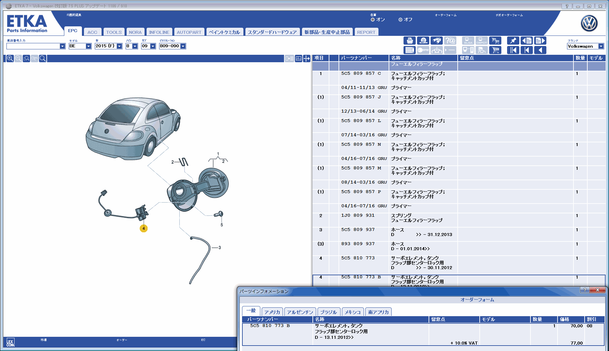This screenshot has width=609, height=351.
Task: Click the plain left arrow icon
Action: [x=540, y=50]
